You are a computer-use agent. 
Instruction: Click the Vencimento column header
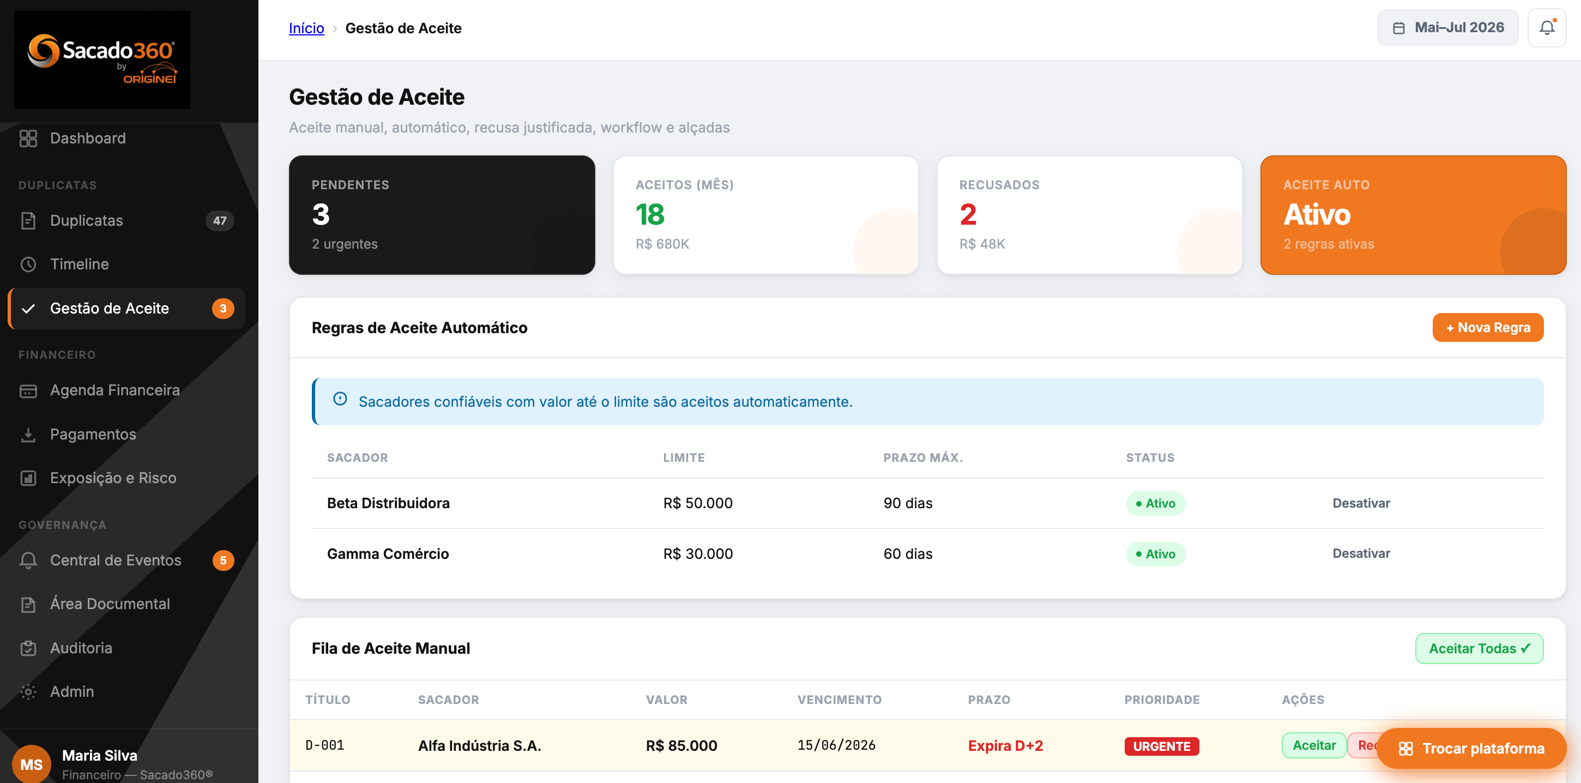839,700
